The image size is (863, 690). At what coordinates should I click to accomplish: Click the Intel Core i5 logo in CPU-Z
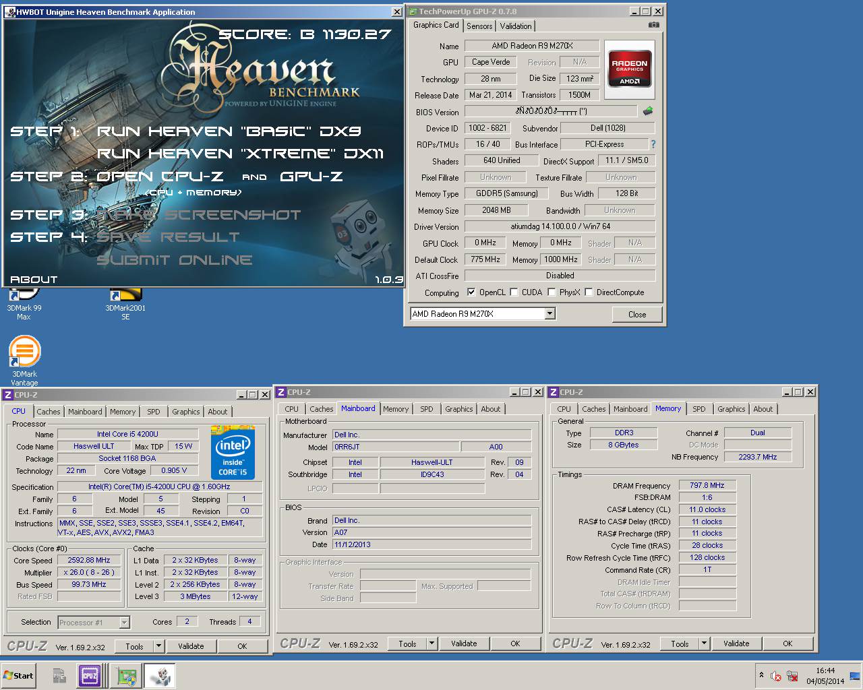pos(233,452)
